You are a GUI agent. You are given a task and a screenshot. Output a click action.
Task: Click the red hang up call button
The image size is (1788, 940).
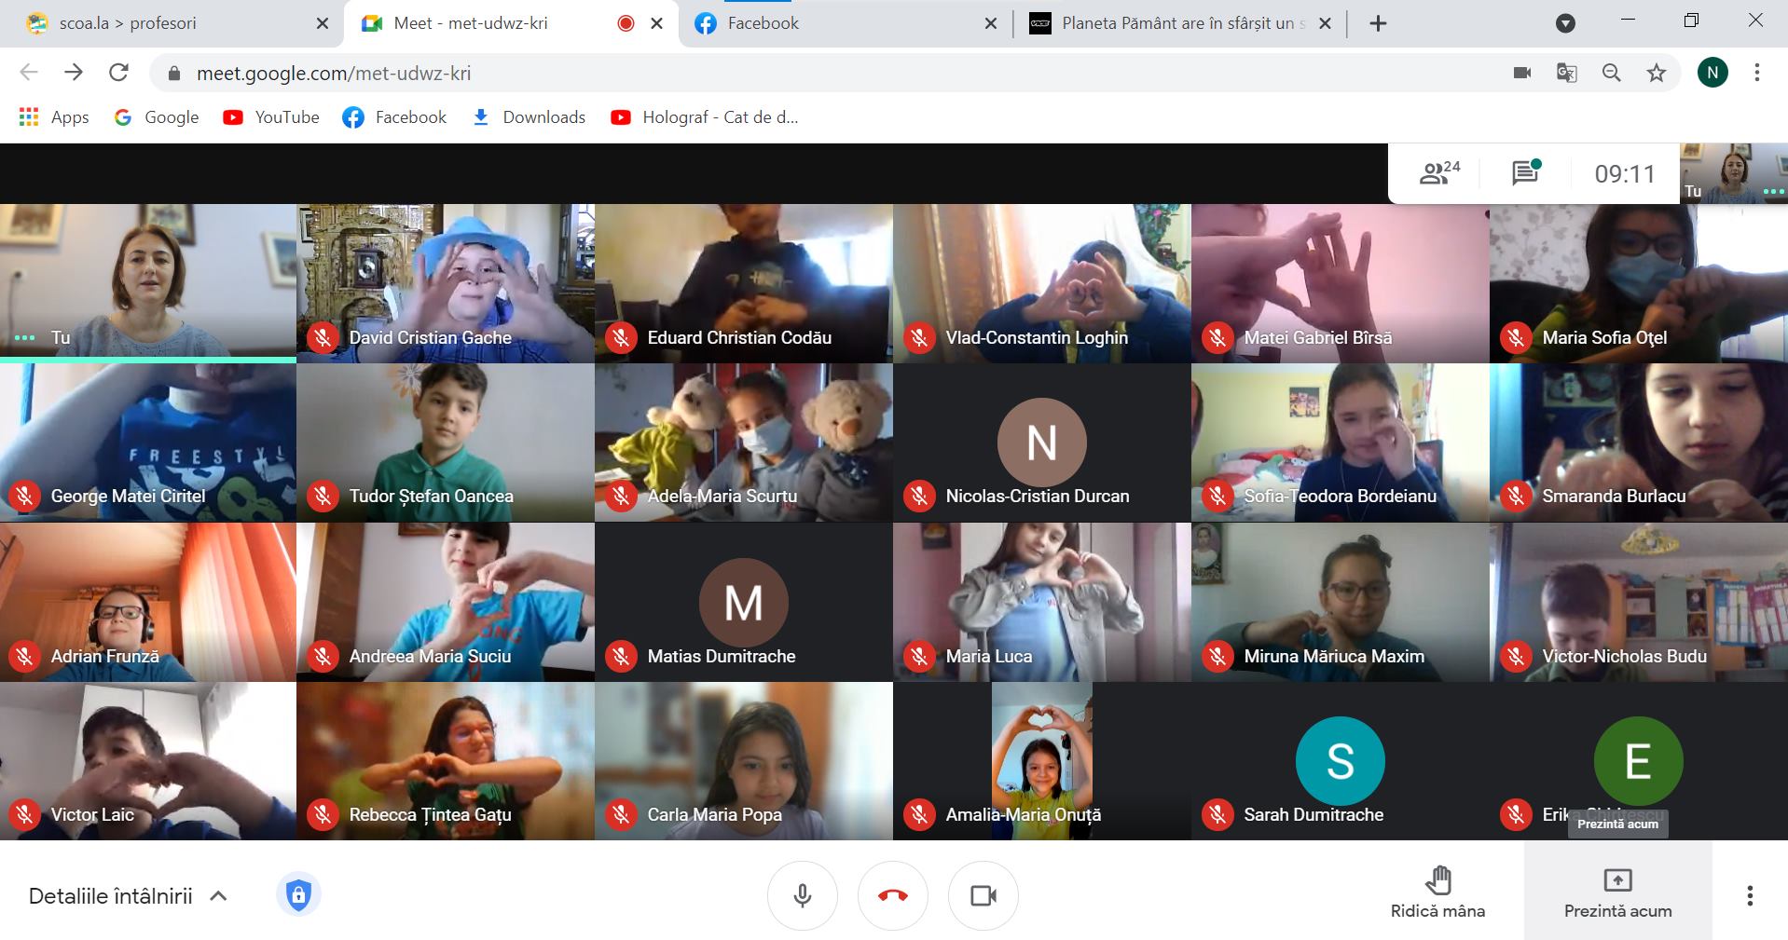(892, 896)
